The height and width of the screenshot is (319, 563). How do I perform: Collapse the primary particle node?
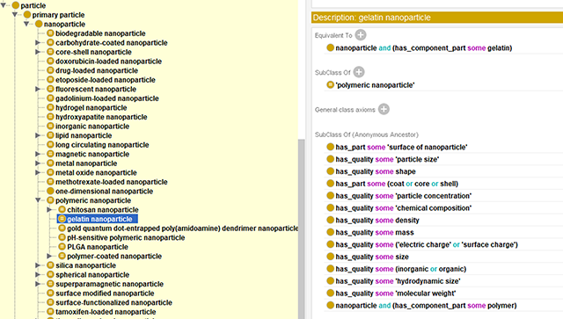(15, 15)
